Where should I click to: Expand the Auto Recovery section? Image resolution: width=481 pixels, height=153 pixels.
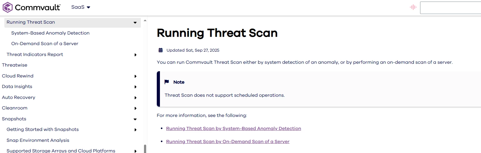pos(135,98)
